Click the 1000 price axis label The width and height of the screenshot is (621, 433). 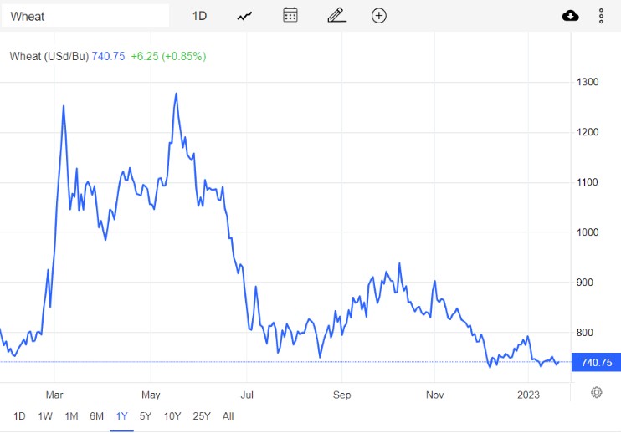coord(588,232)
